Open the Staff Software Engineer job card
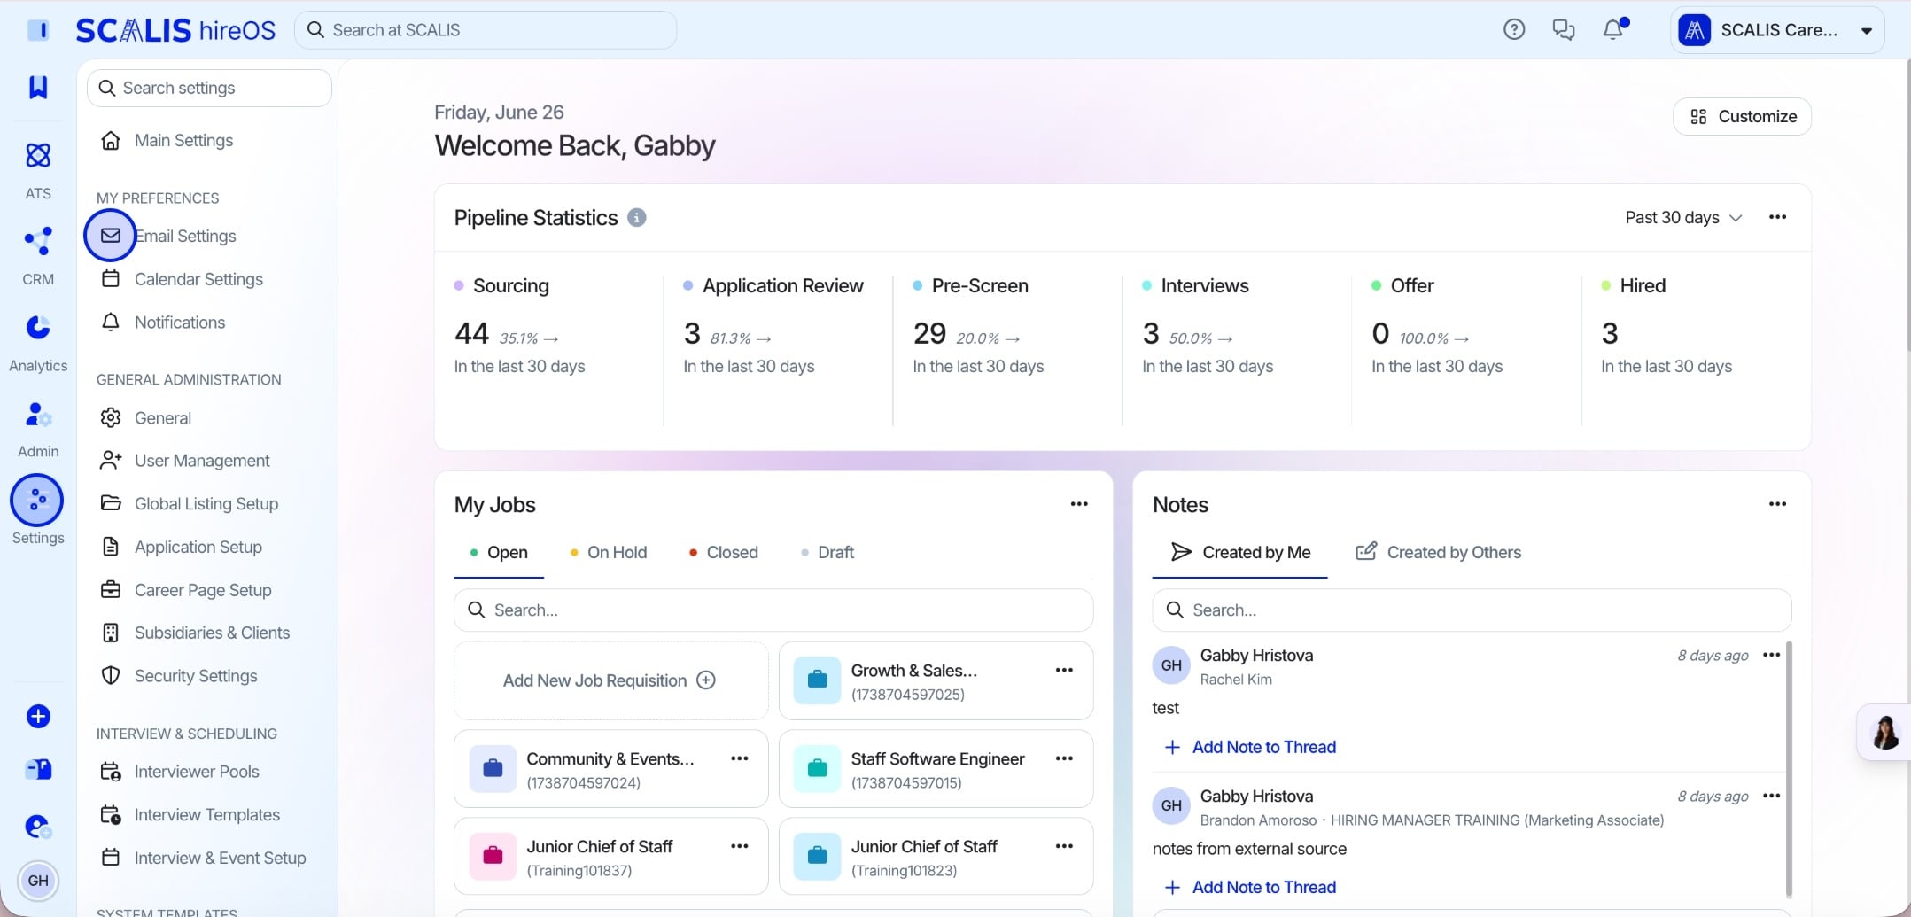This screenshot has height=917, width=1911. (x=936, y=769)
